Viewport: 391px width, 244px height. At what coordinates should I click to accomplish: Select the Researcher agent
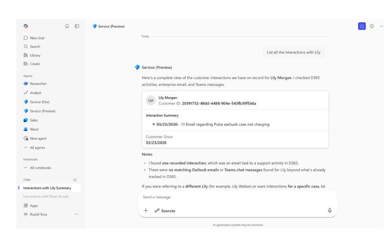(35, 84)
